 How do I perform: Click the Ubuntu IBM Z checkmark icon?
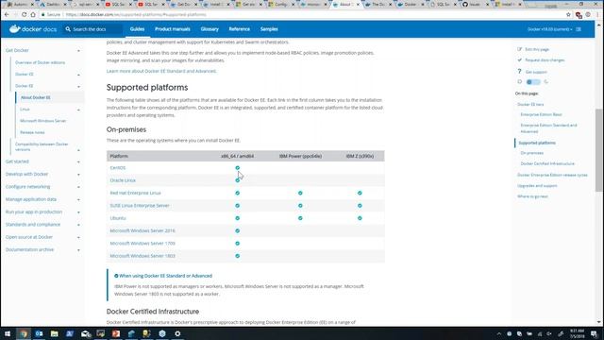(360, 218)
